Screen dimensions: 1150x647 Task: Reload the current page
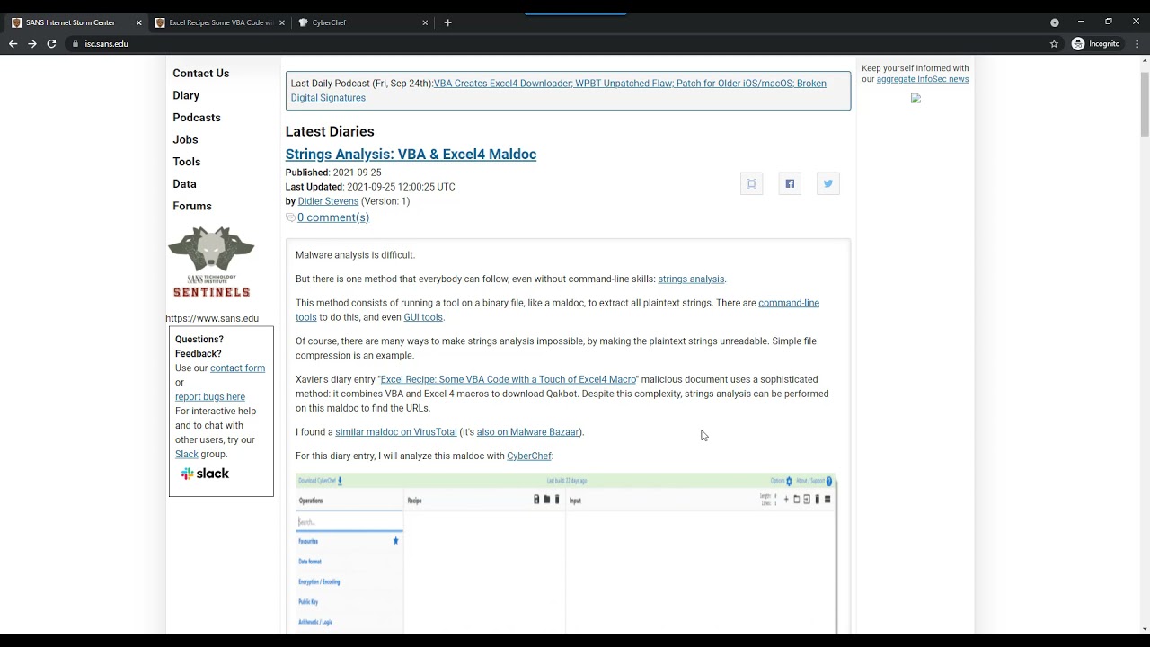tap(51, 43)
